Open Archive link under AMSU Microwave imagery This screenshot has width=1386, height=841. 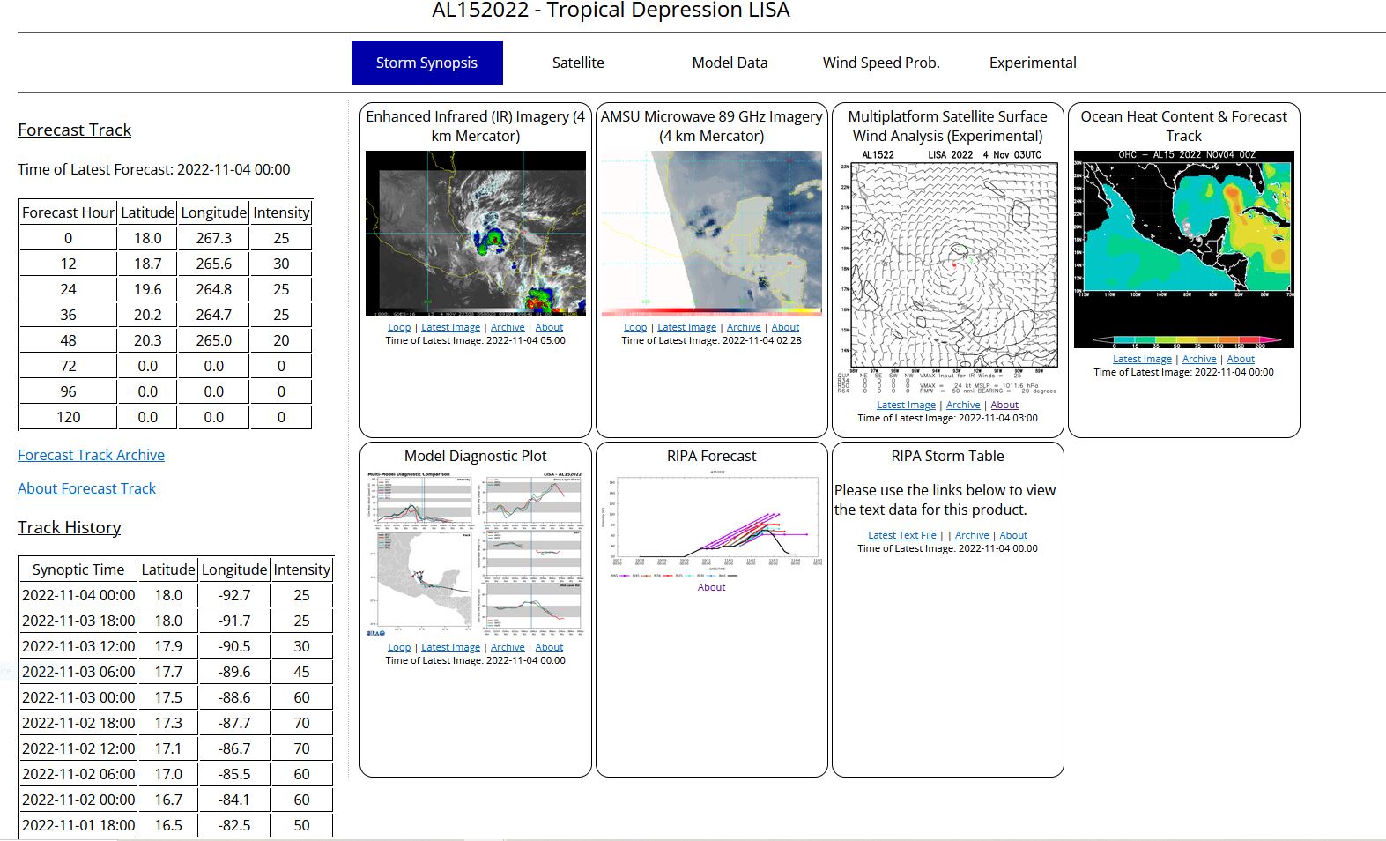tap(744, 327)
